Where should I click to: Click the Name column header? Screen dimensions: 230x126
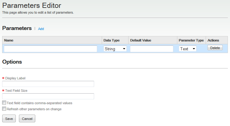pyautogui.click(x=9, y=40)
